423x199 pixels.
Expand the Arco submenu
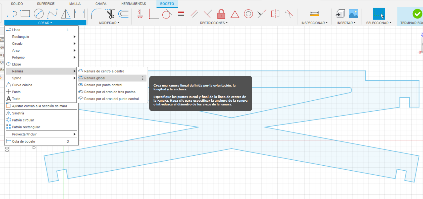coord(41,50)
